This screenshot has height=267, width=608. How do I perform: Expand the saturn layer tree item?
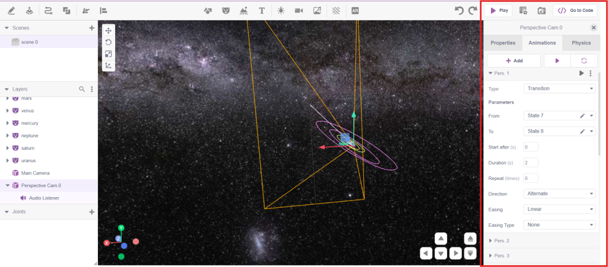coord(8,148)
